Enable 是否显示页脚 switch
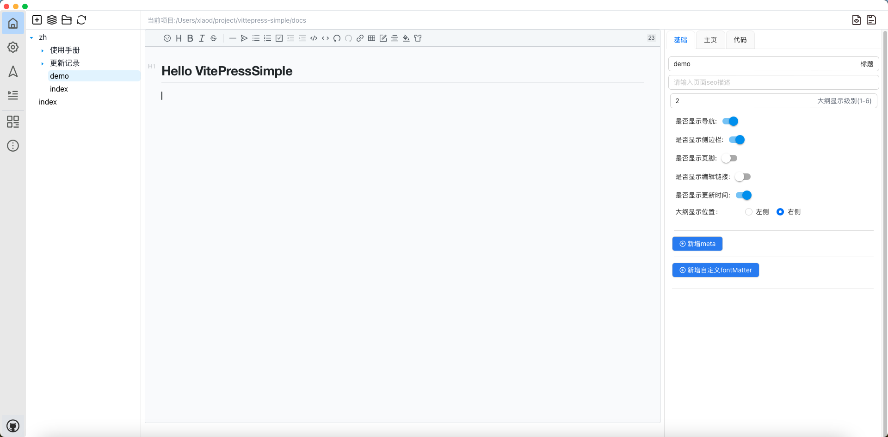 (x=729, y=158)
